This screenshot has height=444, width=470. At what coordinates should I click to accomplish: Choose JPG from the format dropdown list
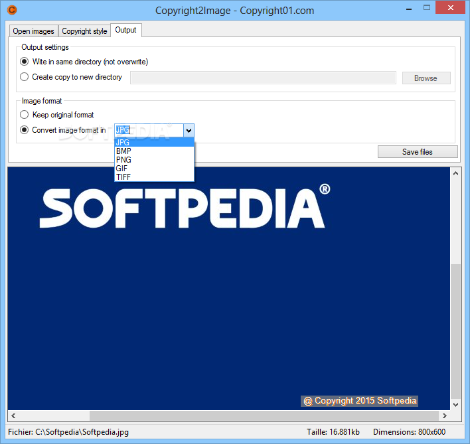tap(155, 142)
